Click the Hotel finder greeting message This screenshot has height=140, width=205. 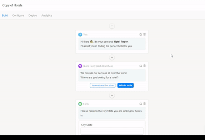pos(112,44)
